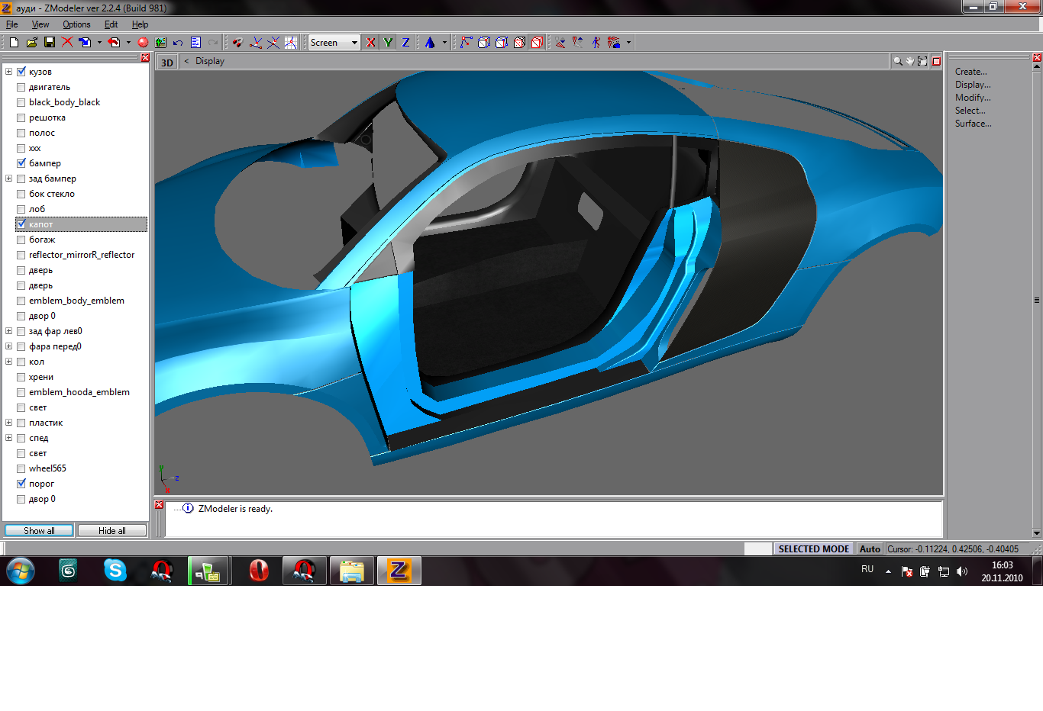The height and width of the screenshot is (711, 1043).
Task: Toggle the X axis constraint
Action: point(371,43)
